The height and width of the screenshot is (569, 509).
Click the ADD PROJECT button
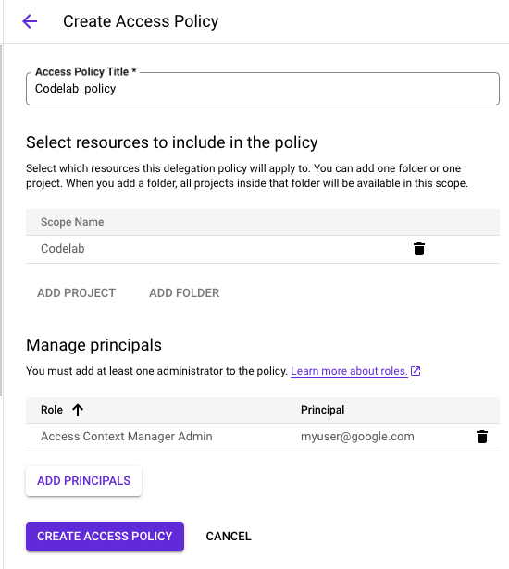[x=76, y=293]
